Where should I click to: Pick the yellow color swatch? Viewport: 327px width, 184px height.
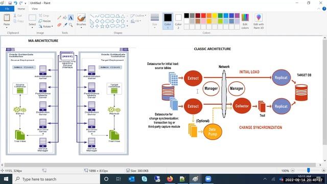tap(215, 15)
